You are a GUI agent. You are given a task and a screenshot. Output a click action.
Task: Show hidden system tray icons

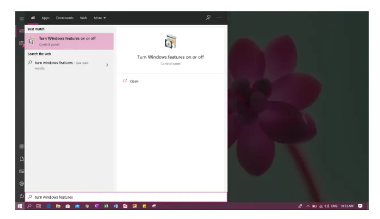pyautogui.click(x=308, y=206)
